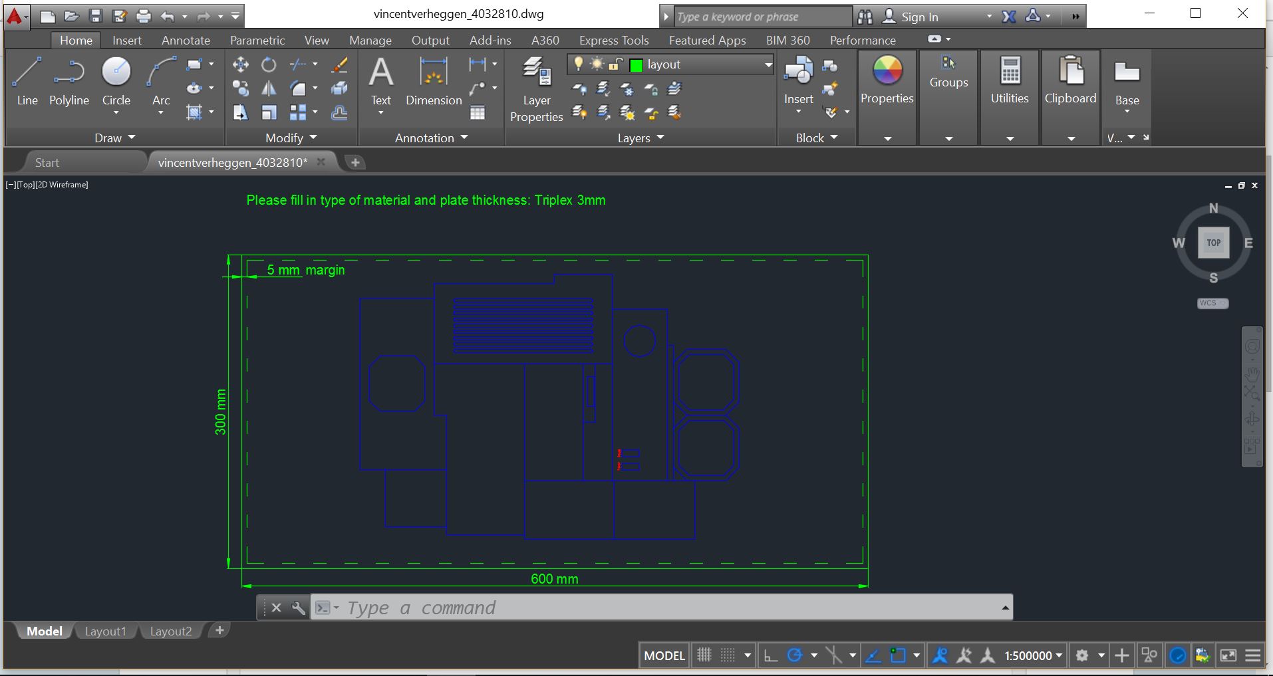Screen dimensions: 1273x676
Task: Expand the Layers panel
Action: (641, 138)
